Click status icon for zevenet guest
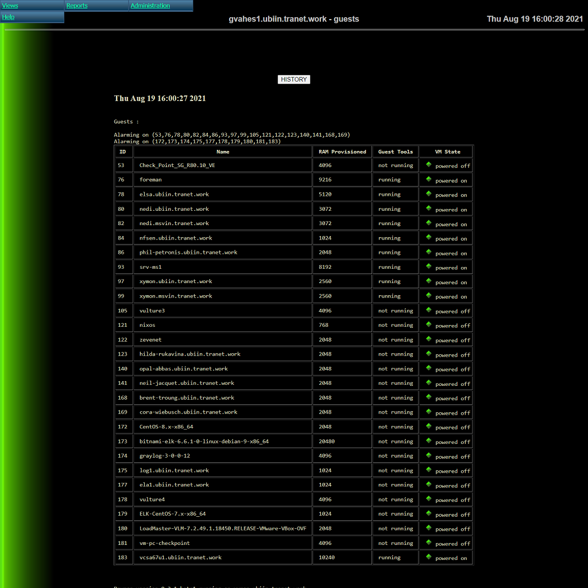The height and width of the screenshot is (588, 588). (x=428, y=339)
